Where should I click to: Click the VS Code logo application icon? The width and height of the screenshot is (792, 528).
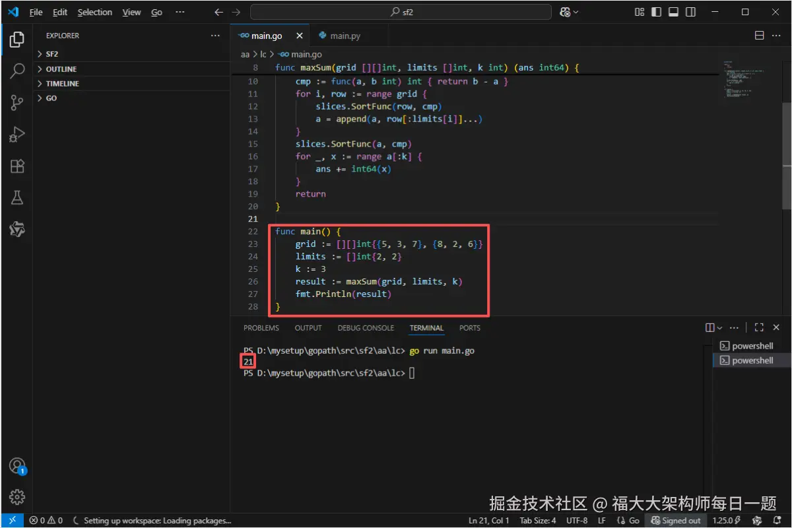pyautogui.click(x=13, y=12)
